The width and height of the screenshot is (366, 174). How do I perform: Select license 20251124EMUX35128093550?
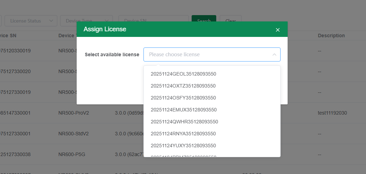coord(184,110)
